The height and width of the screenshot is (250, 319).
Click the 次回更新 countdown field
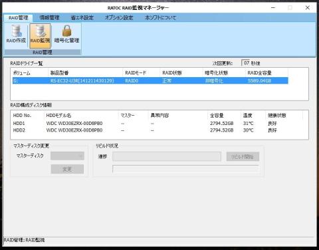click(x=245, y=63)
